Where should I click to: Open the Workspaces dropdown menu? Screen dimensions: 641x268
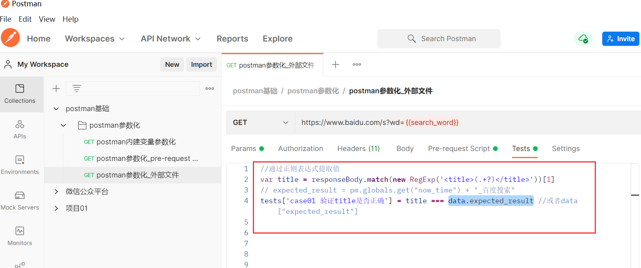[x=95, y=39]
